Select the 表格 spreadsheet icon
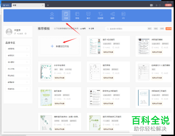Image resolution: width=175 pixels, height=136 pixels. (77, 15)
